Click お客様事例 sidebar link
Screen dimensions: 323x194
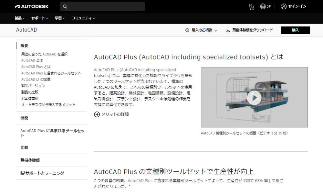30,98
